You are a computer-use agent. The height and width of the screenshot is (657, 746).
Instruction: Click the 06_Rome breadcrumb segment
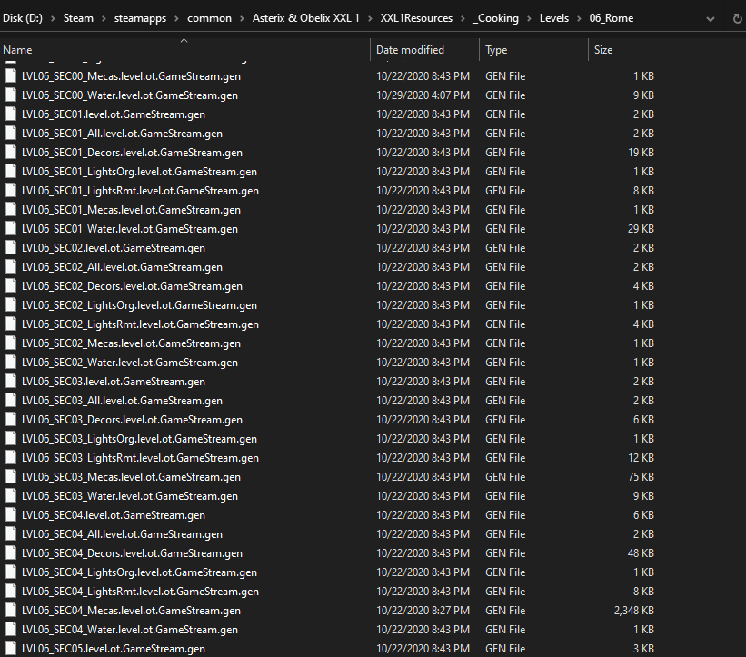click(x=612, y=18)
